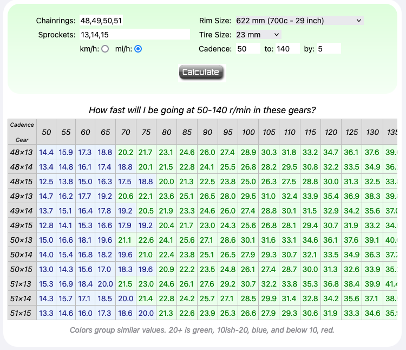This screenshot has width=406, height=350.
Task: Click the 49×15 gear row header
Action: click(x=22, y=225)
